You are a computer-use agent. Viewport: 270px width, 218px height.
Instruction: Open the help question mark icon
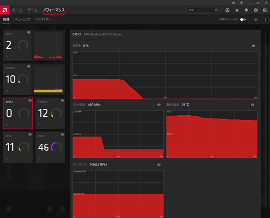[x=242, y=3]
